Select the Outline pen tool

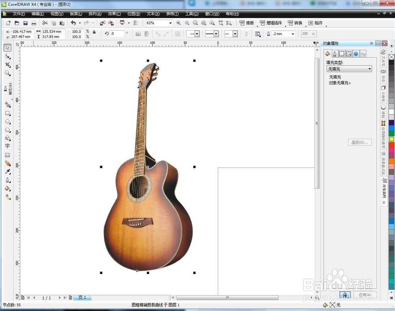coord(8,180)
